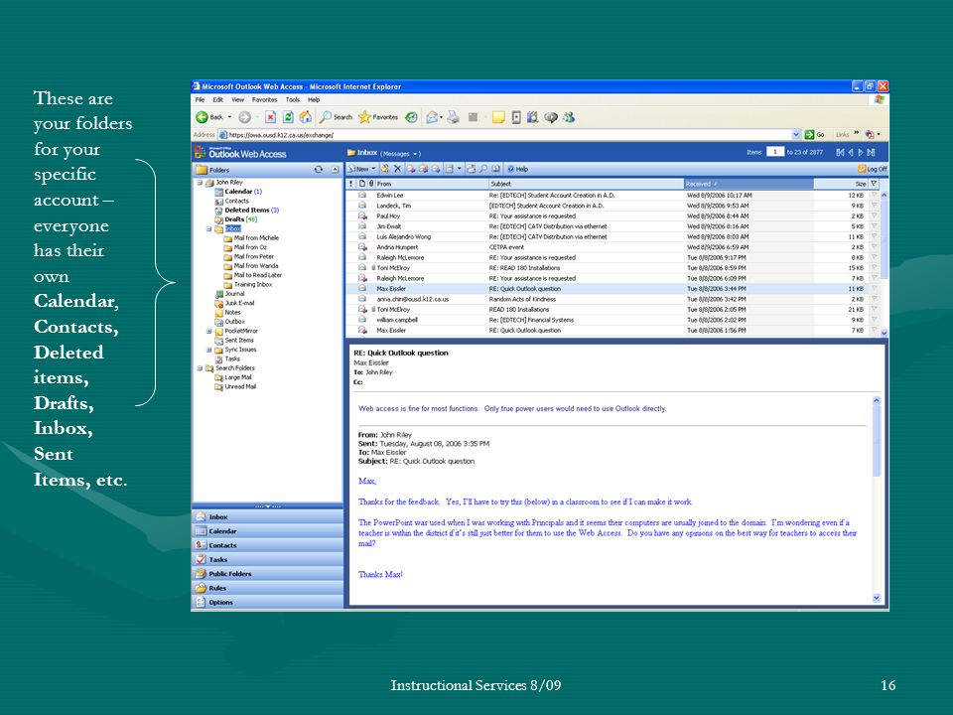Screen dimensions: 953x715
Task: Click the IE Mail envelope icon
Action: [432, 117]
